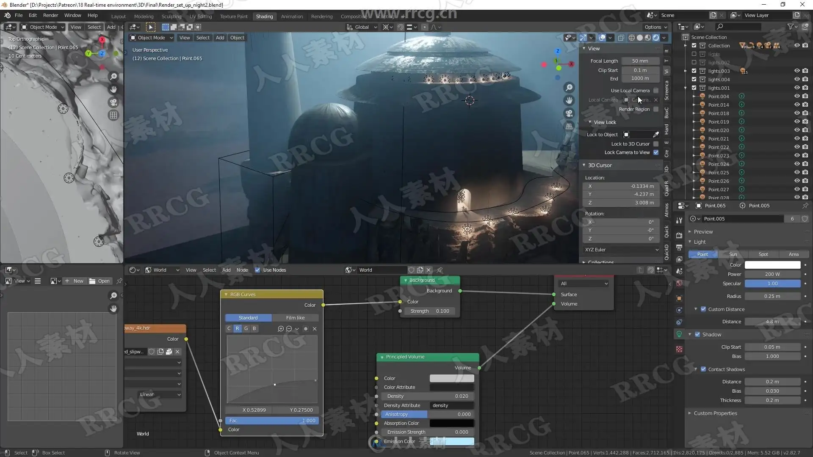Switch to the Compositing workspace tab
Image resolution: width=813 pixels, height=457 pixels.
[354, 17]
